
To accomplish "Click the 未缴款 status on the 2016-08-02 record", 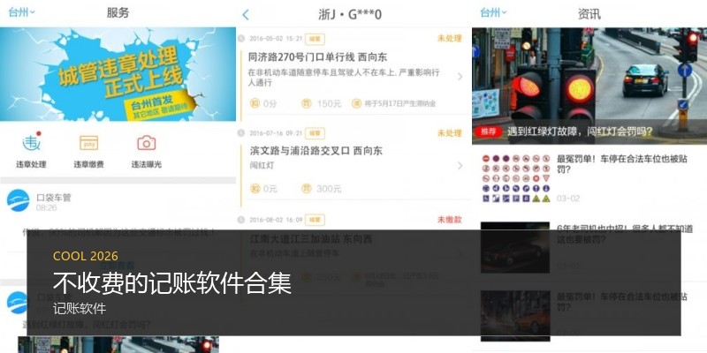I will [450, 220].
